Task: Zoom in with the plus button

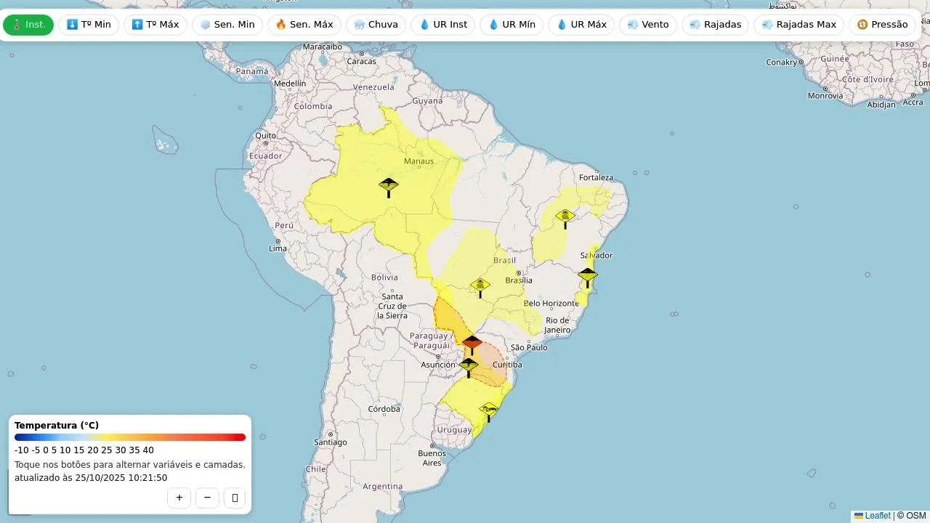Action: point(179,498)
